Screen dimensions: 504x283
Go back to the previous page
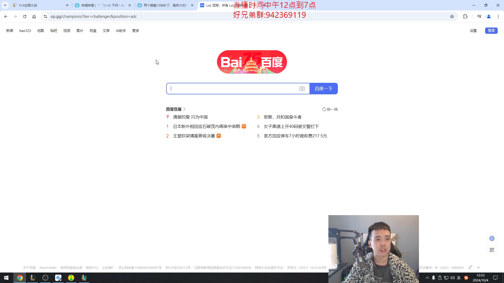point(6,17)
